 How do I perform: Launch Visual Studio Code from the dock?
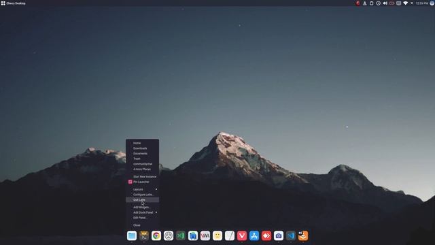pyautogui.click(x=291, y=235)
